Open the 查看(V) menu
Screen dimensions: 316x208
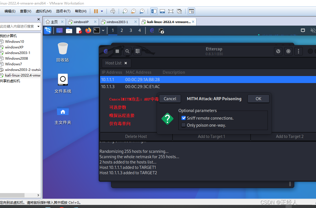coord(26,11)
